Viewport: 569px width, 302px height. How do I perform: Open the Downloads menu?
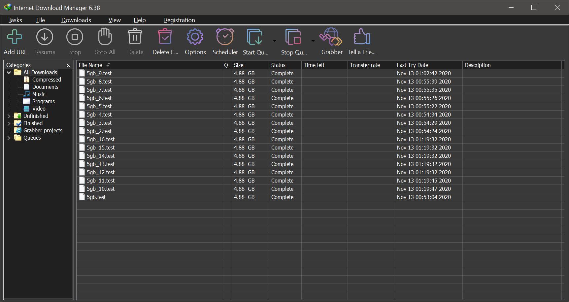76,20
